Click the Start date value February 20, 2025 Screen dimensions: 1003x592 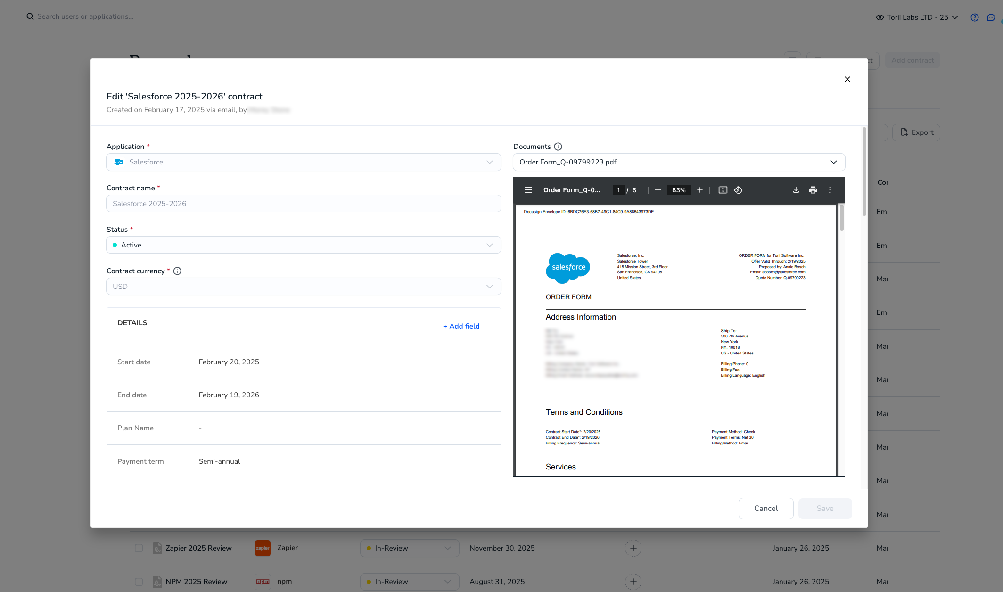tap(229, 362)
